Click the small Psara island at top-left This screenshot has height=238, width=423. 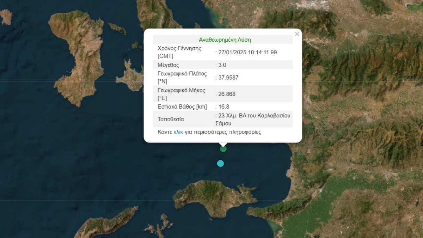6,16
